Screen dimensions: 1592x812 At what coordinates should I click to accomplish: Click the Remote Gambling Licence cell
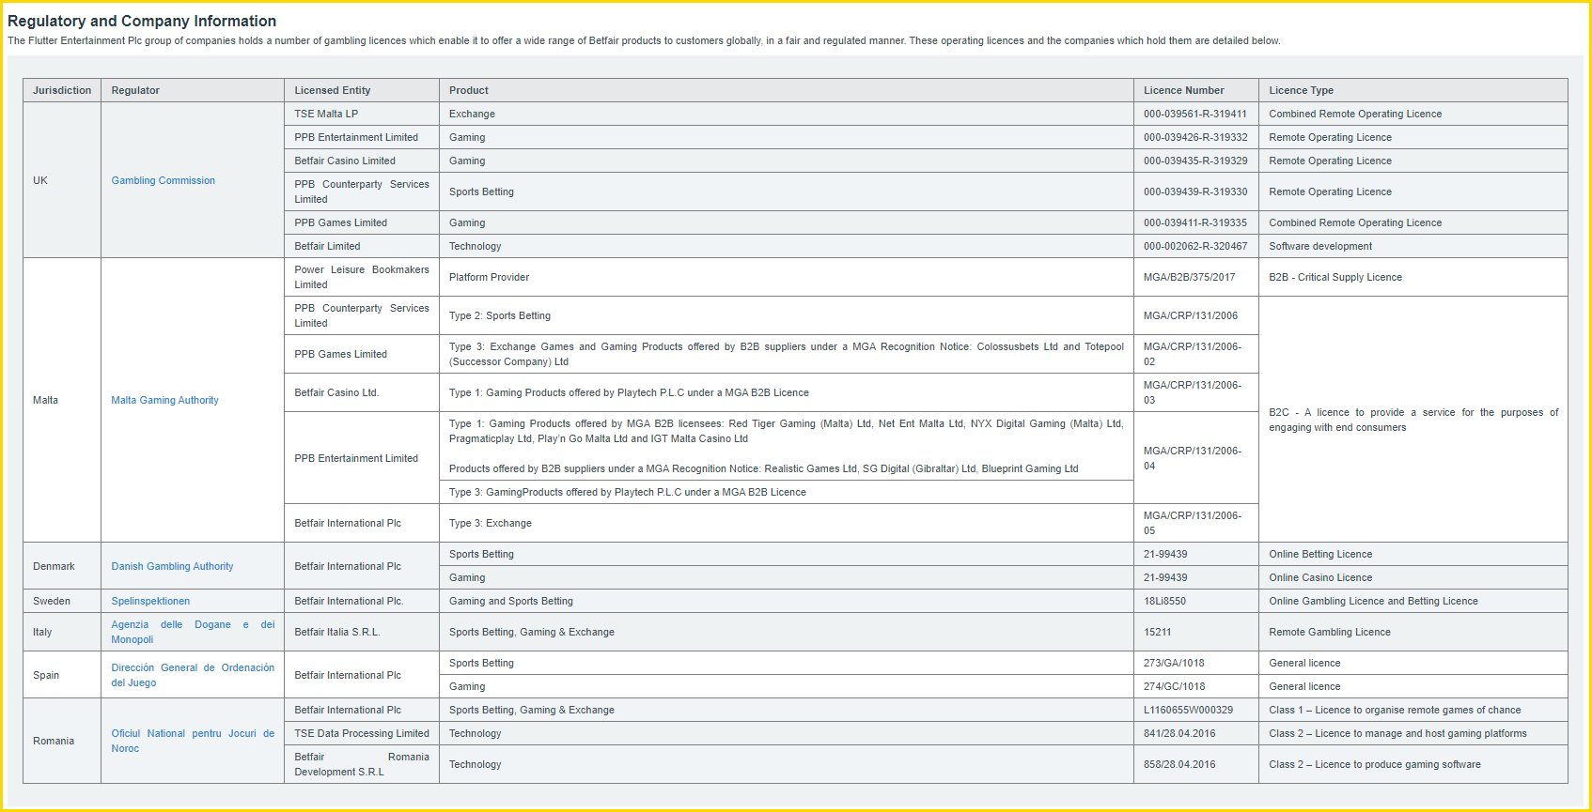tap(1413, 632)
